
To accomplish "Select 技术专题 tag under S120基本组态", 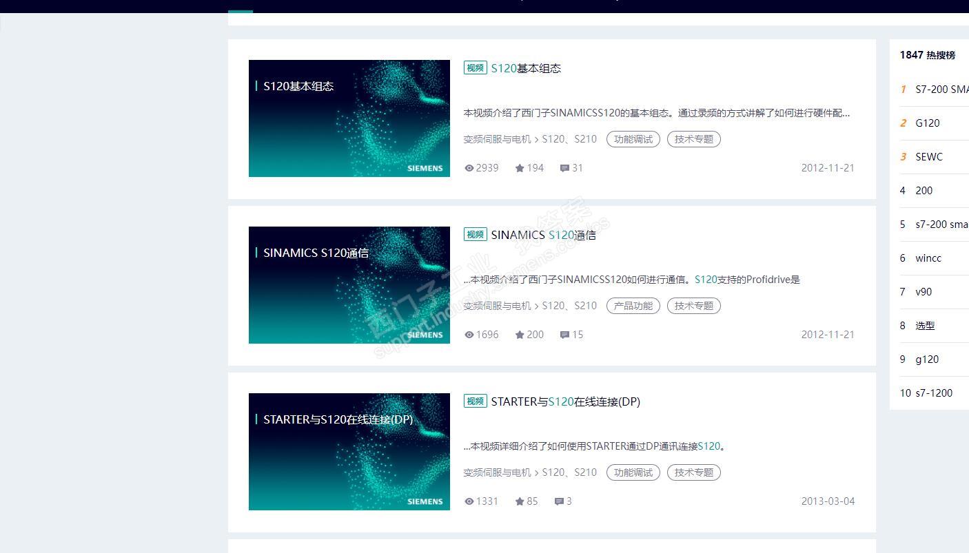I will coord(694,139).
